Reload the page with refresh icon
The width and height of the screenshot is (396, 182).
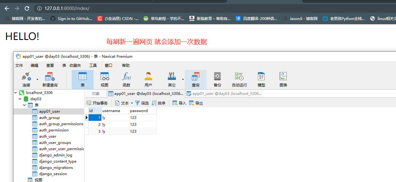pos(27,8)
